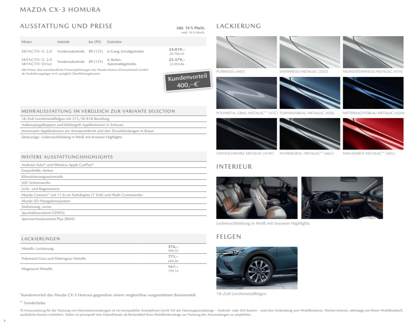Select the Satinweiss Metallic (25D) swatch
This screenshot has height=324, width=419.
tap(310, 52)
